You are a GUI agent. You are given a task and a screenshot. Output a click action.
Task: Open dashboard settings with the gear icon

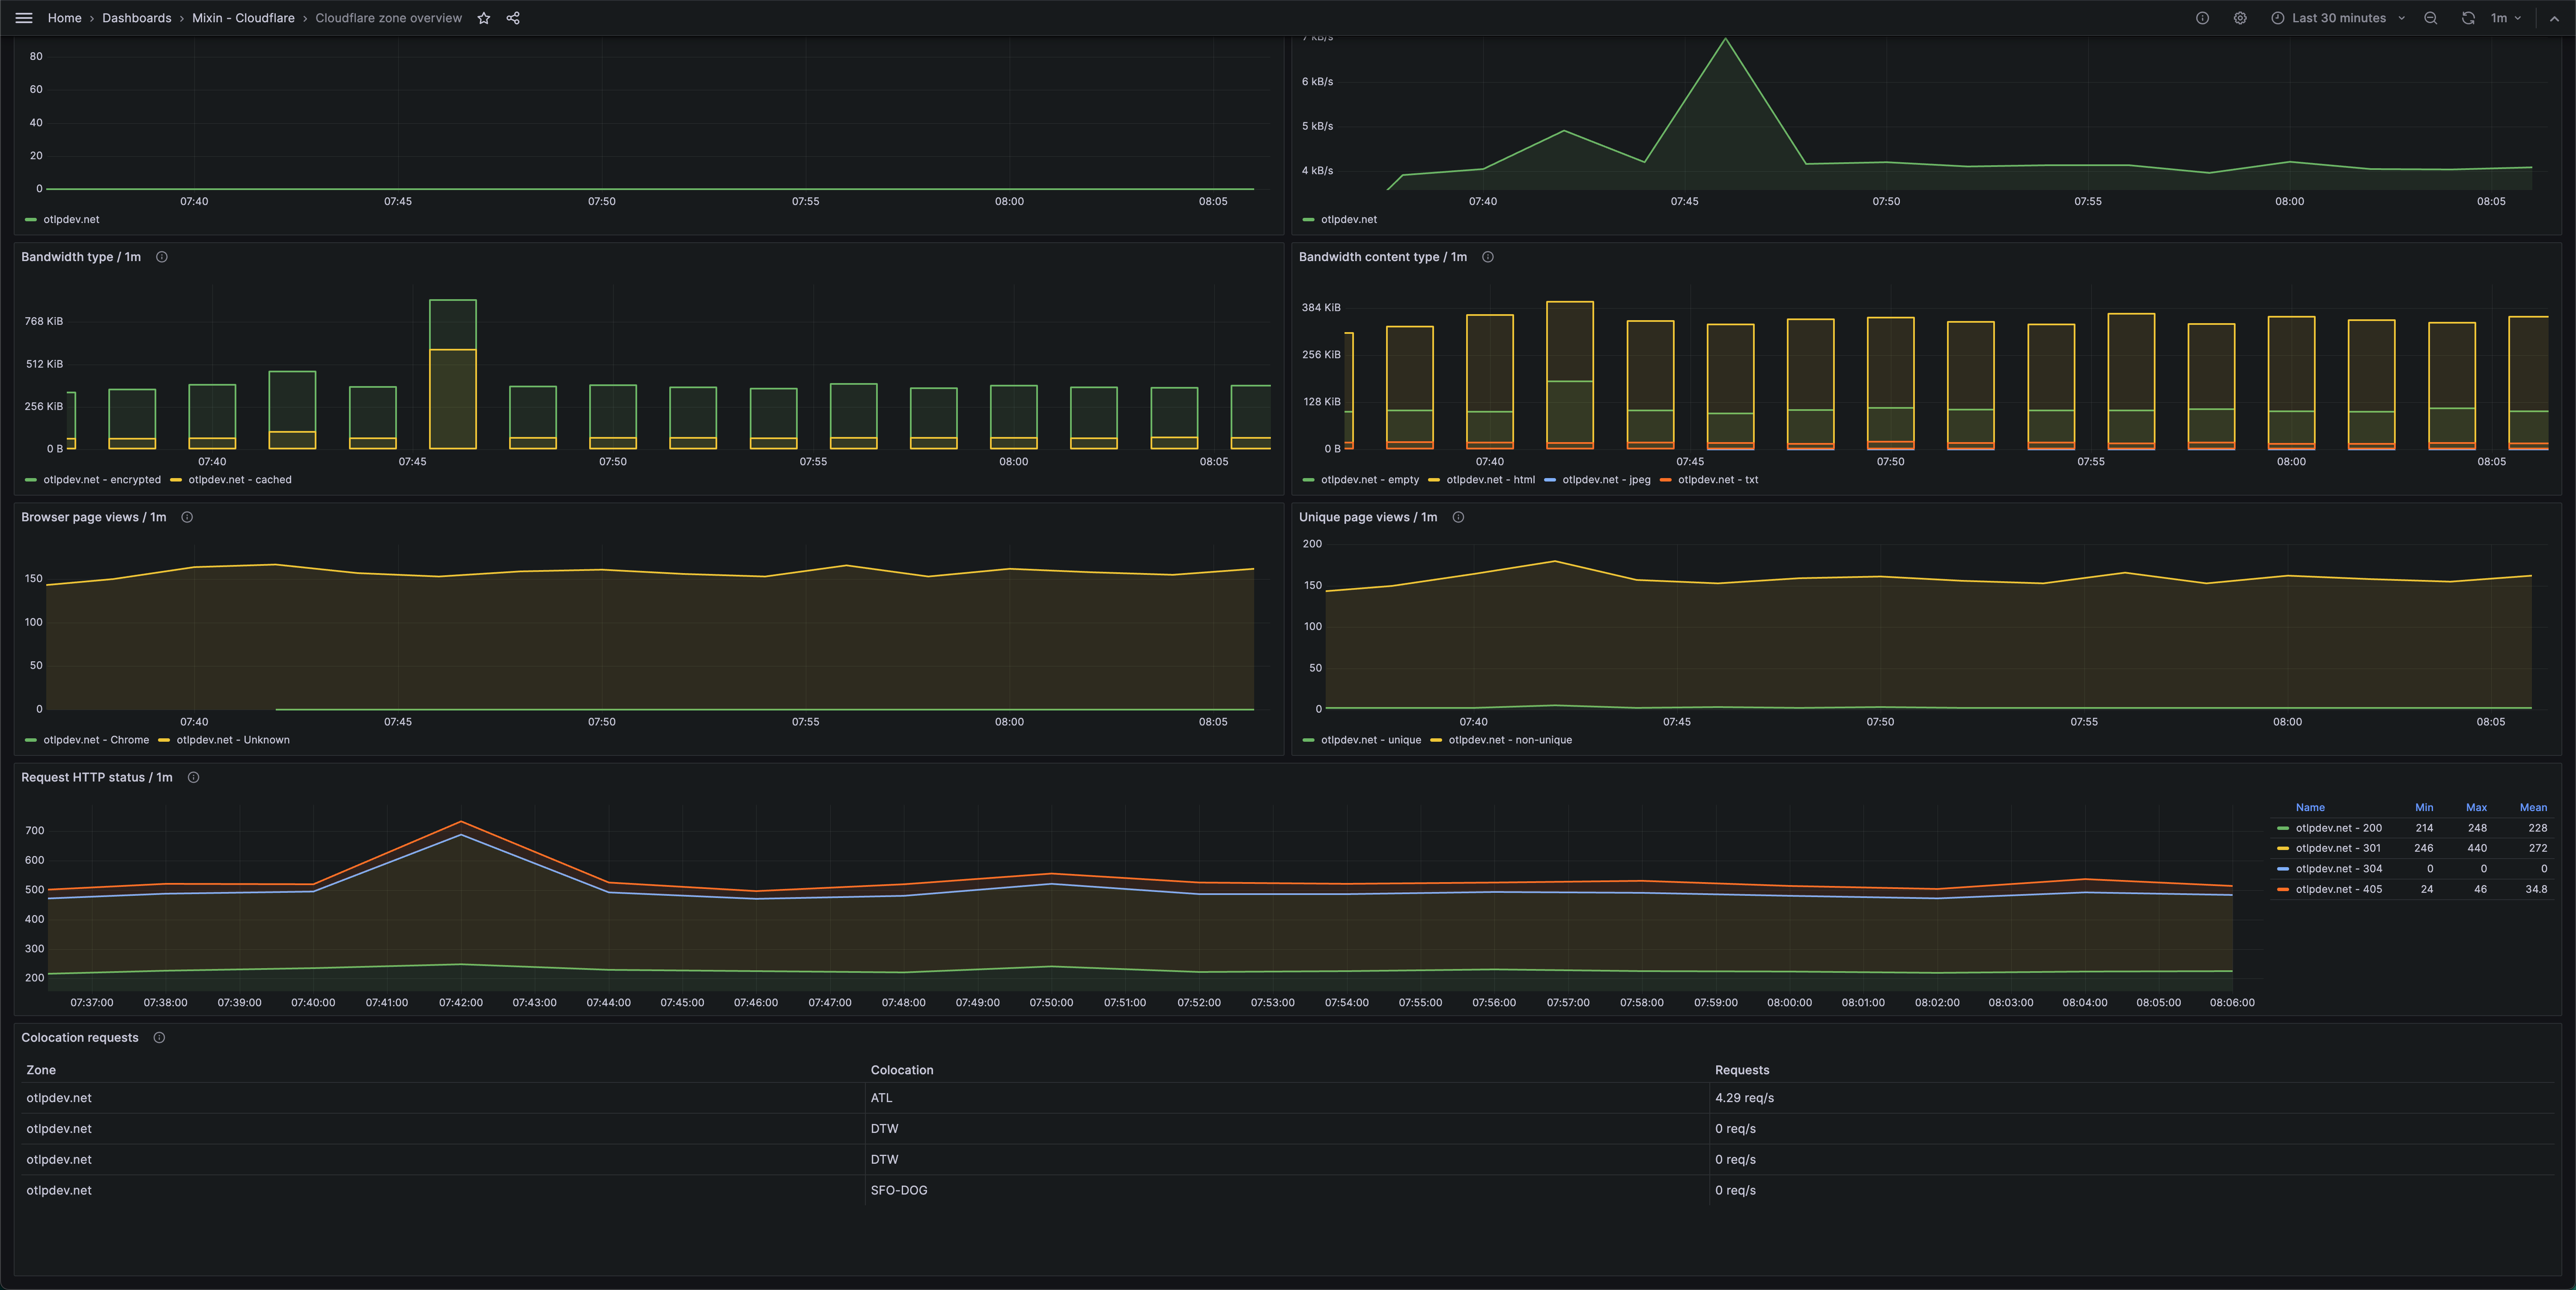pos(2240,18)
